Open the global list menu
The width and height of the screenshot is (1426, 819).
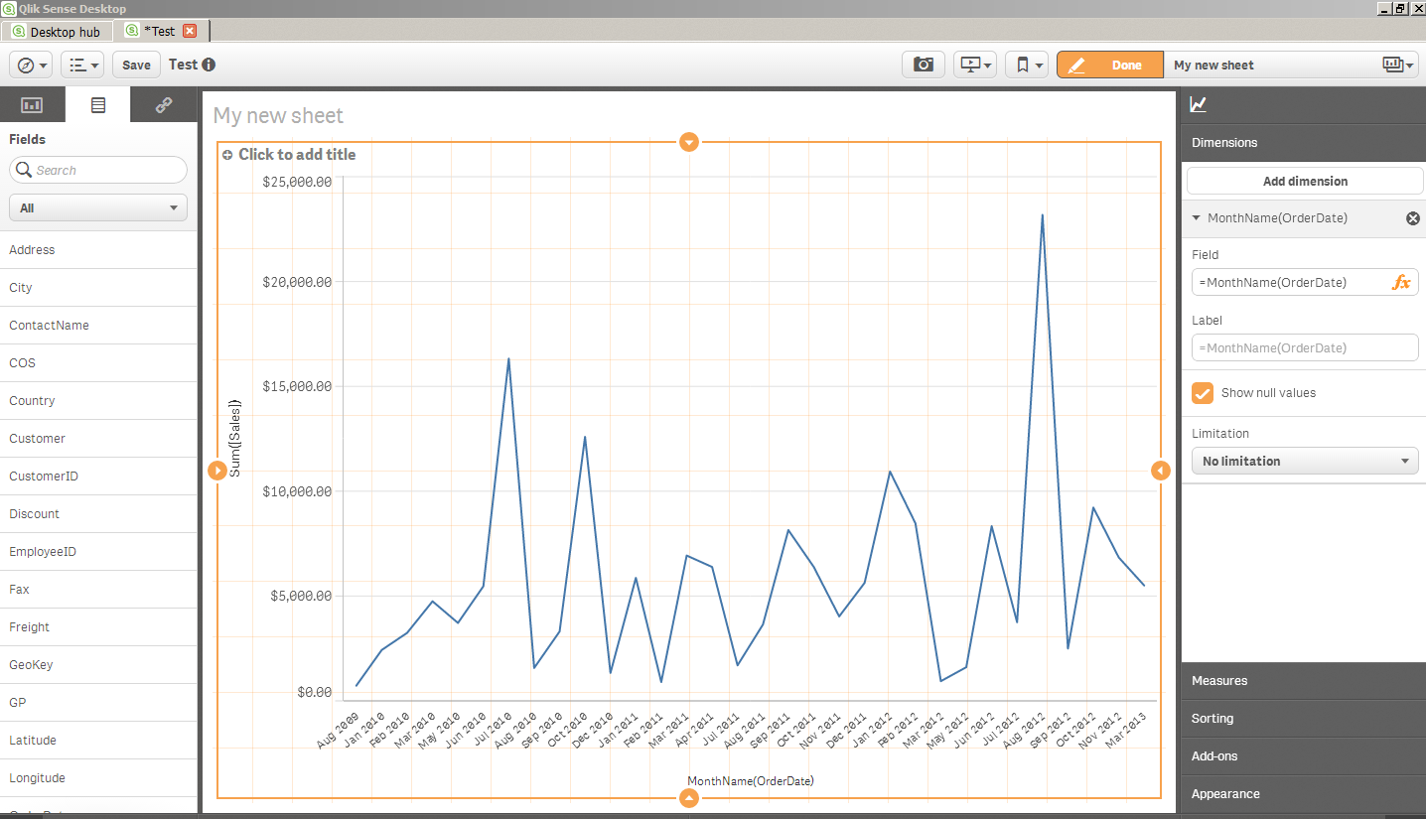[x=82, y=65]
